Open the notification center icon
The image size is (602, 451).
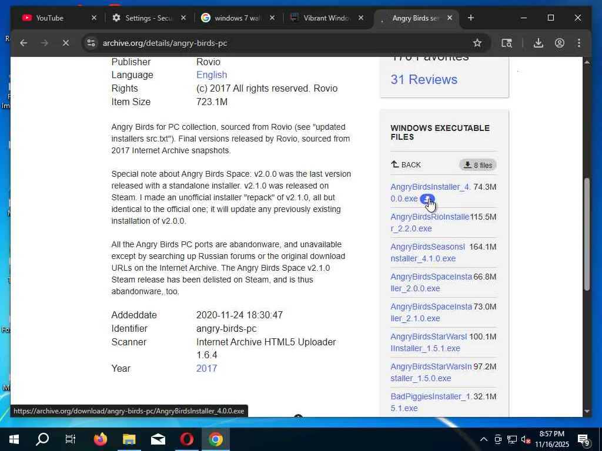pyautogui.click(x=584, y=440)
